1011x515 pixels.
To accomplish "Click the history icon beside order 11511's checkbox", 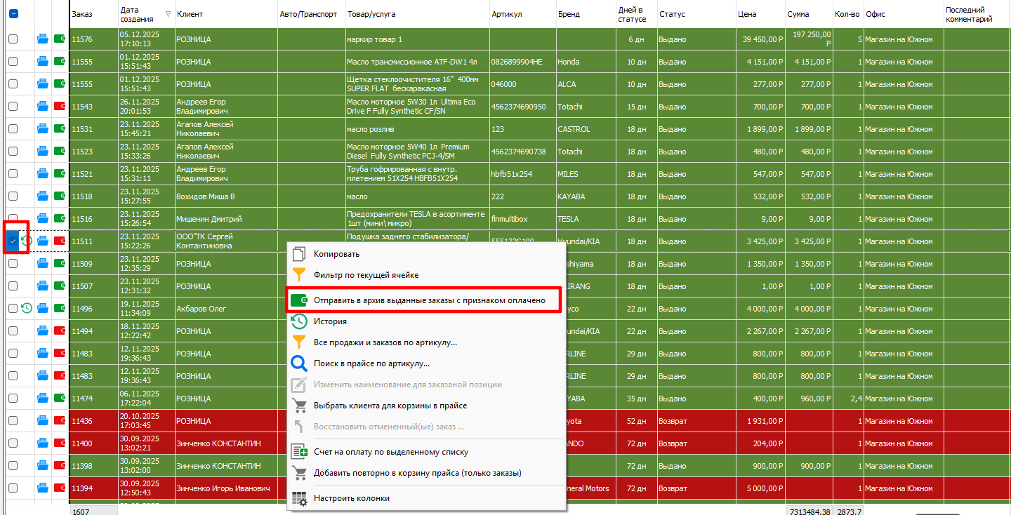I will 27,241.
